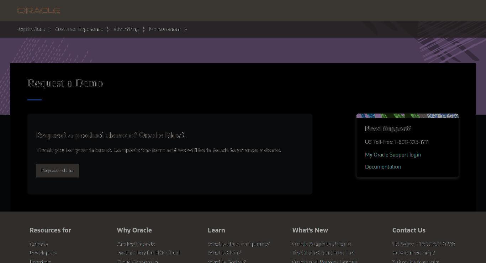Open Try Oracle Cloud Free Tier link
Viewport: 486px width, 263px height.
click(323, 253)
